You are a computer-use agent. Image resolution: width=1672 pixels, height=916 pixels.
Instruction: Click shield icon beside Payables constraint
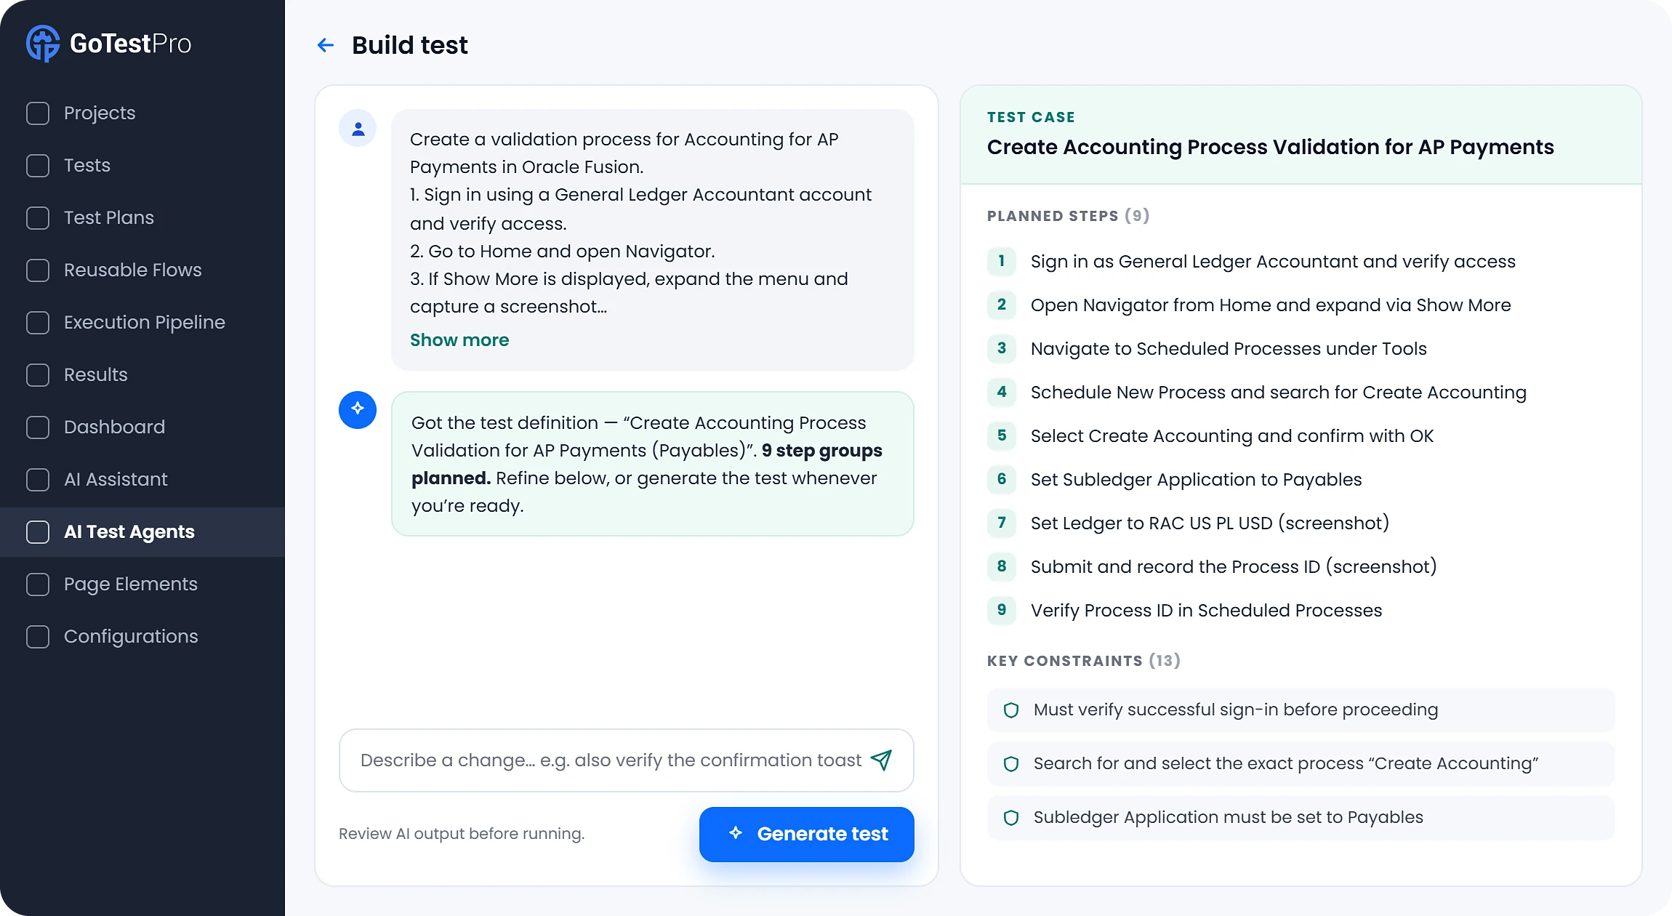pyautogui.click(x=1011, y=817)
